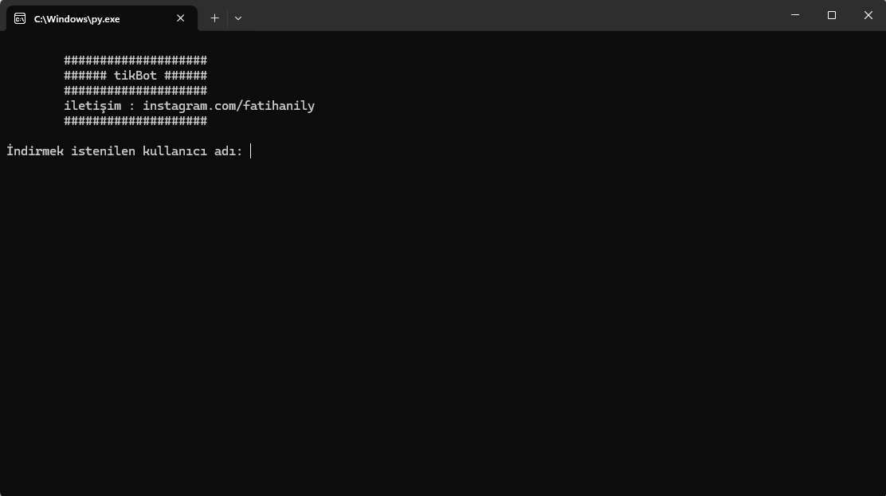This screenshot has height=496, width=886.
Task: Select the C:\Windows\py.exe tab title
Action: tap(76, 18)
